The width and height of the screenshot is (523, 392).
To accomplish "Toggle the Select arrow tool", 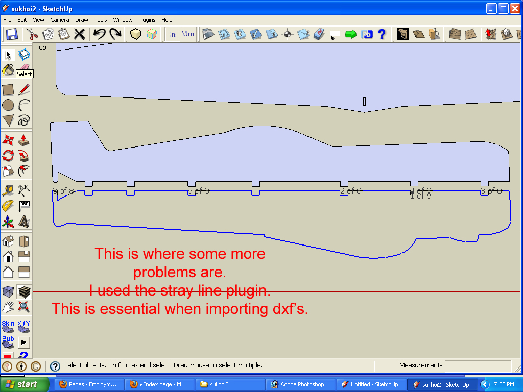I will coord(8,55).
